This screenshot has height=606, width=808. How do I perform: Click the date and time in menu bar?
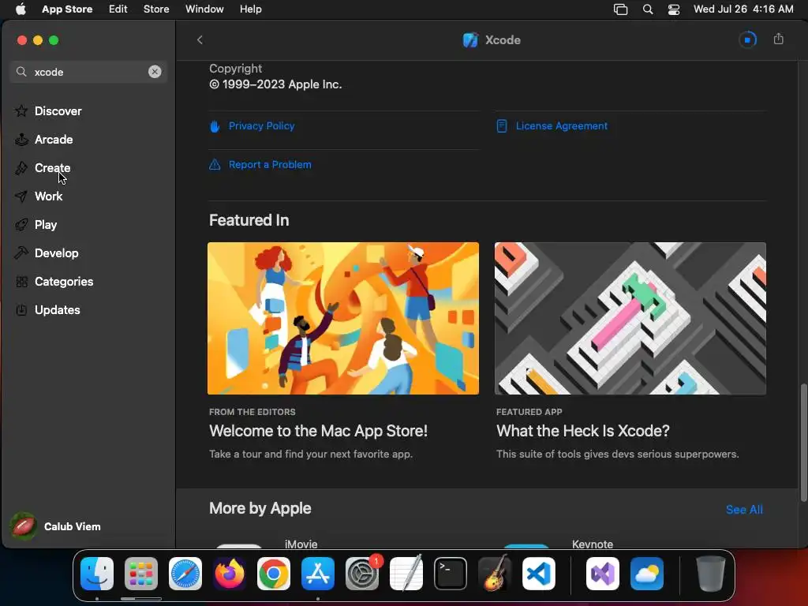coord(743,9)
